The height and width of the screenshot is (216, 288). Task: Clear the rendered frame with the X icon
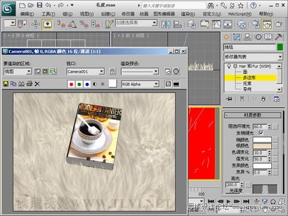tap(37, 84)
